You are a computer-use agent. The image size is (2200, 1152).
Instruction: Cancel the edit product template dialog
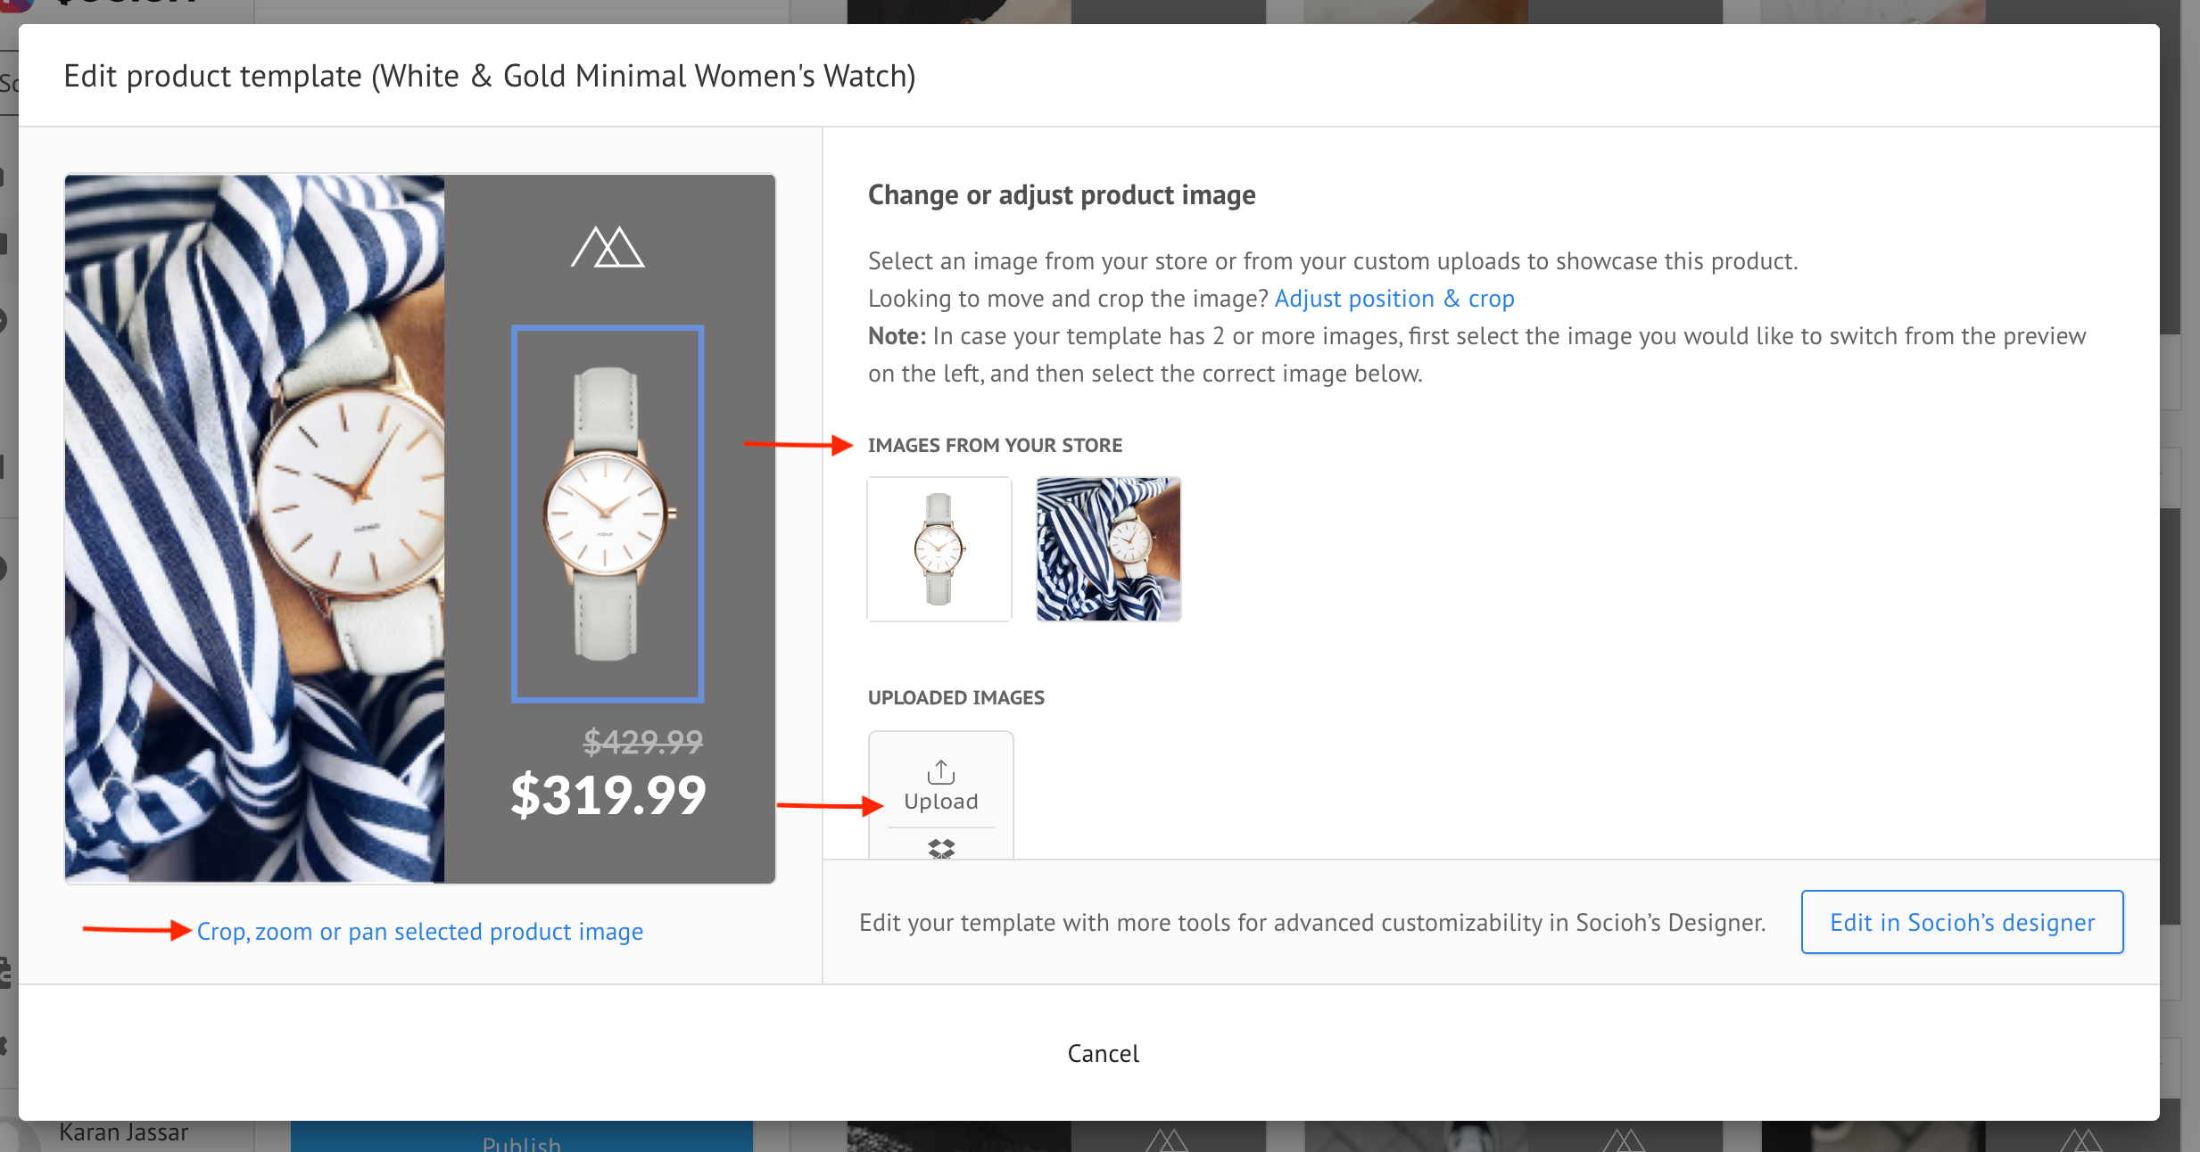tap(1103, 1054)
